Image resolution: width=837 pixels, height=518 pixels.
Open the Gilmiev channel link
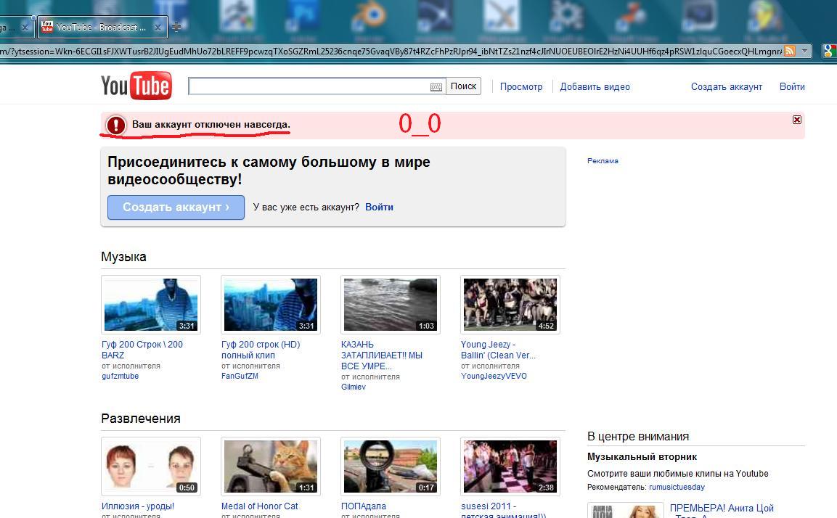pyautogui.click(x=354, y=387)
